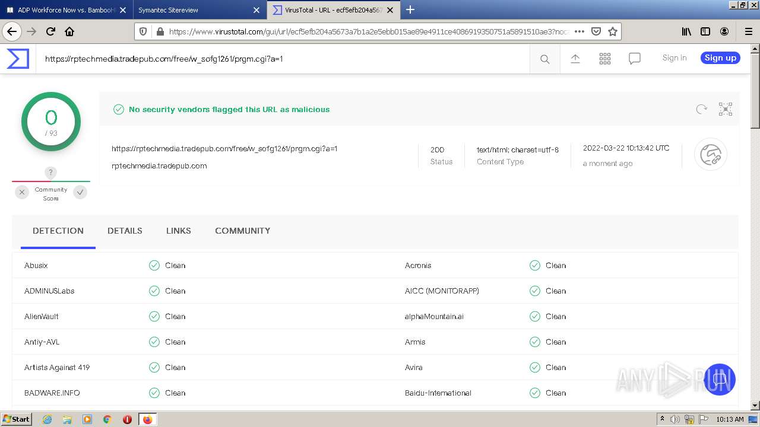This screenshot has height=427, width=760.
Task: Click the Firefox forward arrow
Action: tap(31, 31)
